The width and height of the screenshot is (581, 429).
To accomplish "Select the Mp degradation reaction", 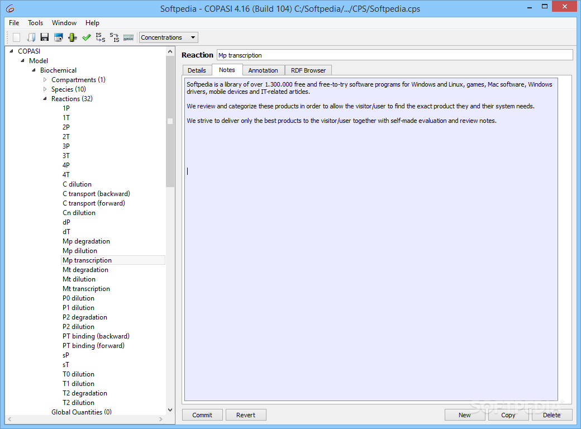I will tap(87, 241).
